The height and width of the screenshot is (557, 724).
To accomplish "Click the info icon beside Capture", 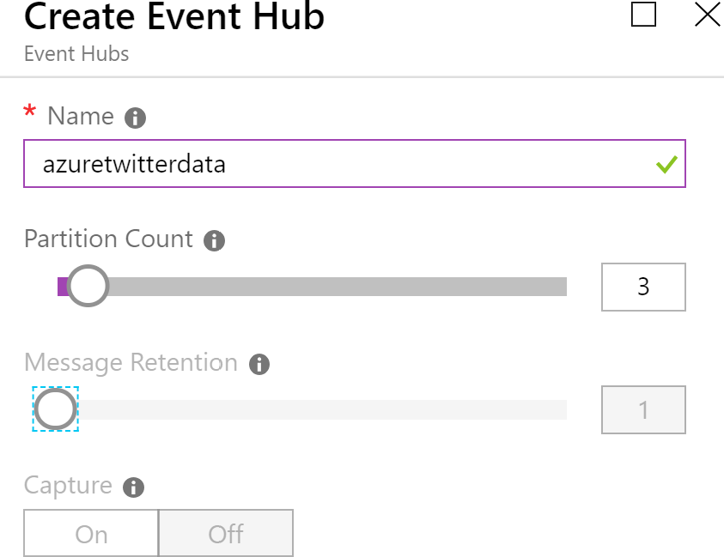I will coord(133,487).
